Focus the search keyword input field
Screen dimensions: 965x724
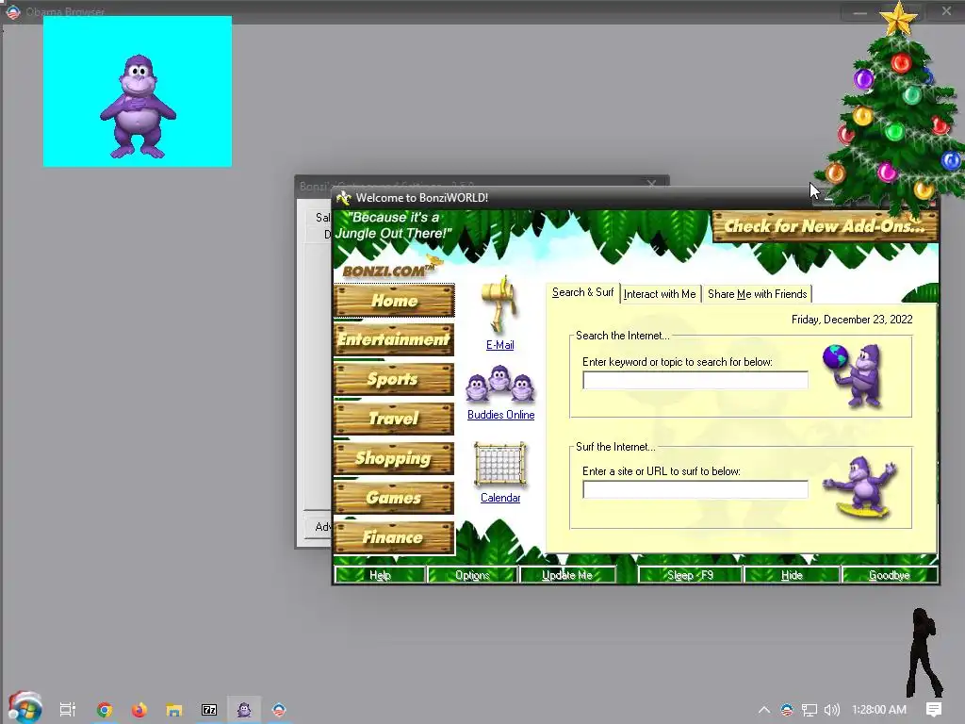click(695, 381)
